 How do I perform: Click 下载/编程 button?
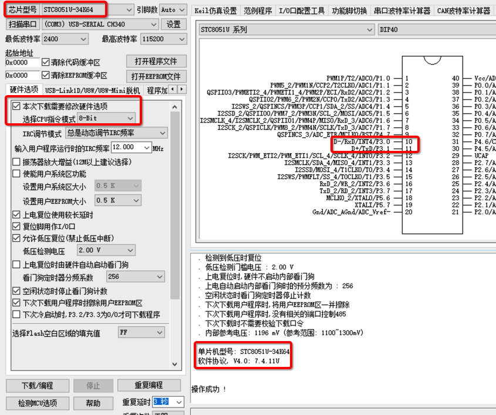tap(38, 386)
